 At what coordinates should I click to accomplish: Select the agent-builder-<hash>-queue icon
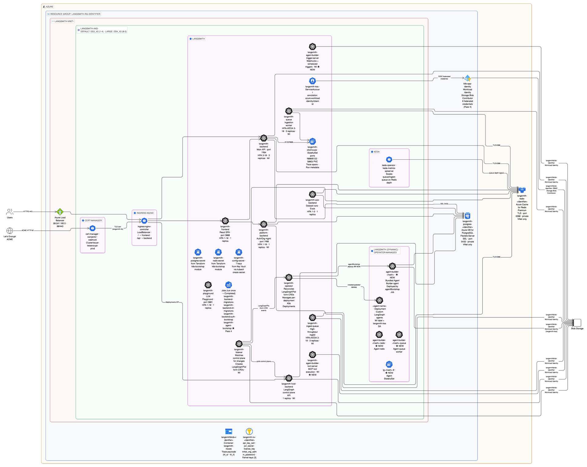[x=399, y=335]
